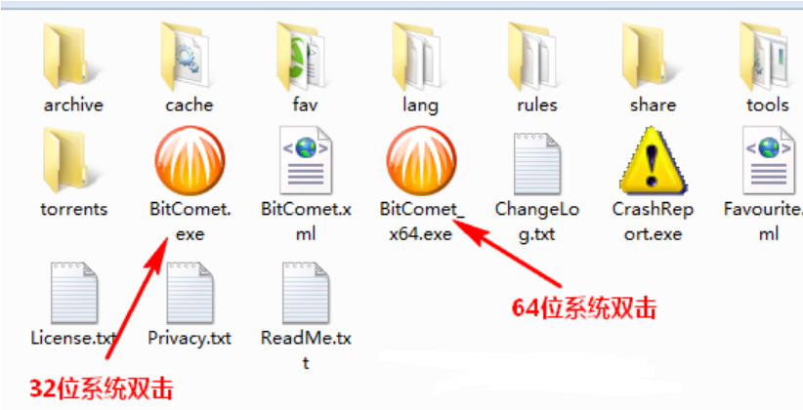Select the BitComet.xml file icon
Viewport: 803px width, 410px height.
pyautogui.click(x=306, y=161)
